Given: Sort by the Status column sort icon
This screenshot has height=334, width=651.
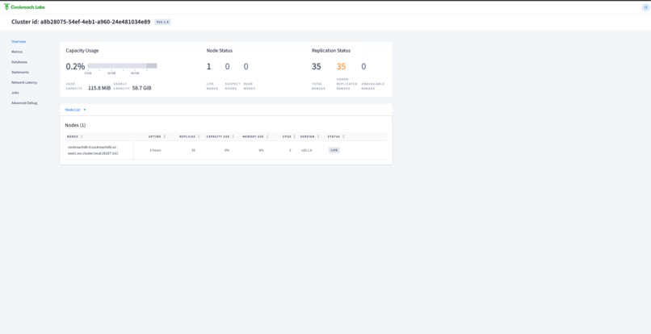Looking at the screenshot, I should pyautogui.click(x=343, y=136).
